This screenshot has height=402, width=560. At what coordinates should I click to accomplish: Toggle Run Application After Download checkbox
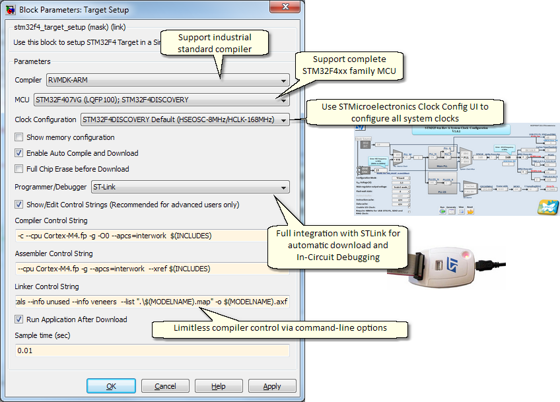coord(19,319)
